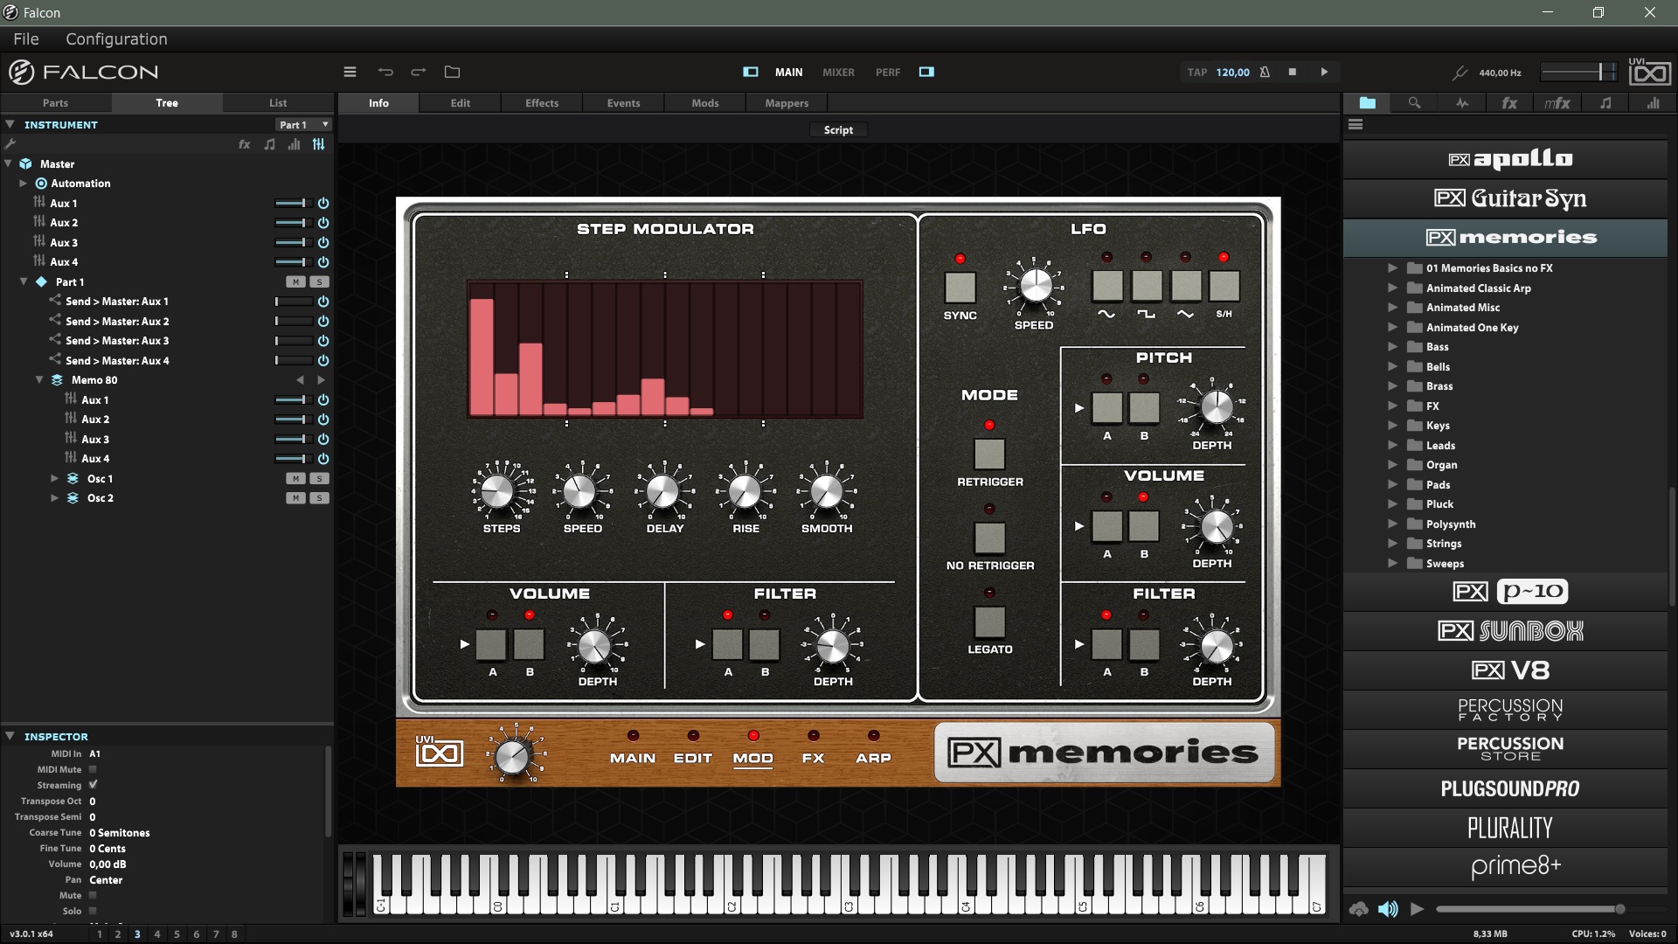Click the undo arrow icon
Screen dimensions: 1678x944
[385, 72]
